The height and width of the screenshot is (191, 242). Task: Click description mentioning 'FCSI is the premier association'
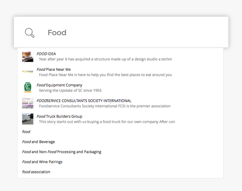tap(105, 106)
